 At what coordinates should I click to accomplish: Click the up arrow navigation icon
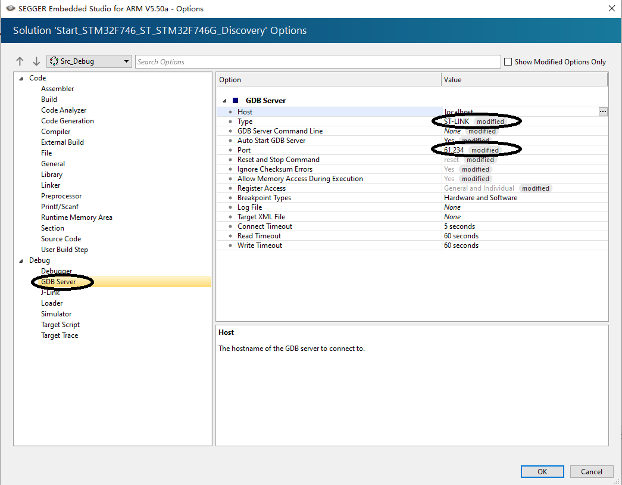coord(20,61)
